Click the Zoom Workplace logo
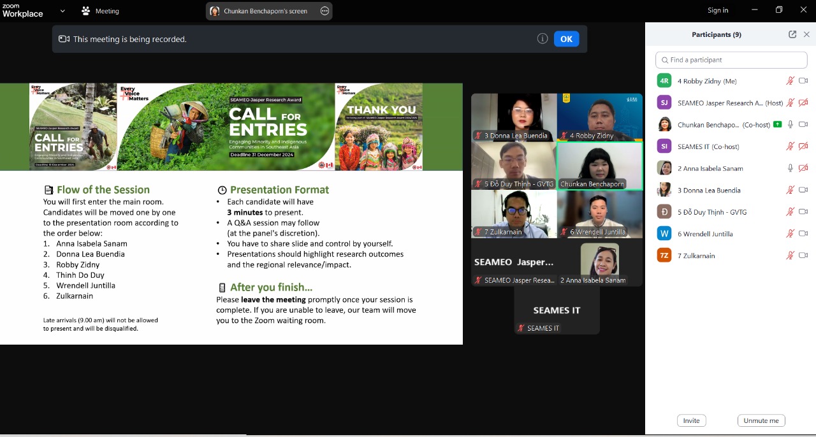 (x=22, y=11)
